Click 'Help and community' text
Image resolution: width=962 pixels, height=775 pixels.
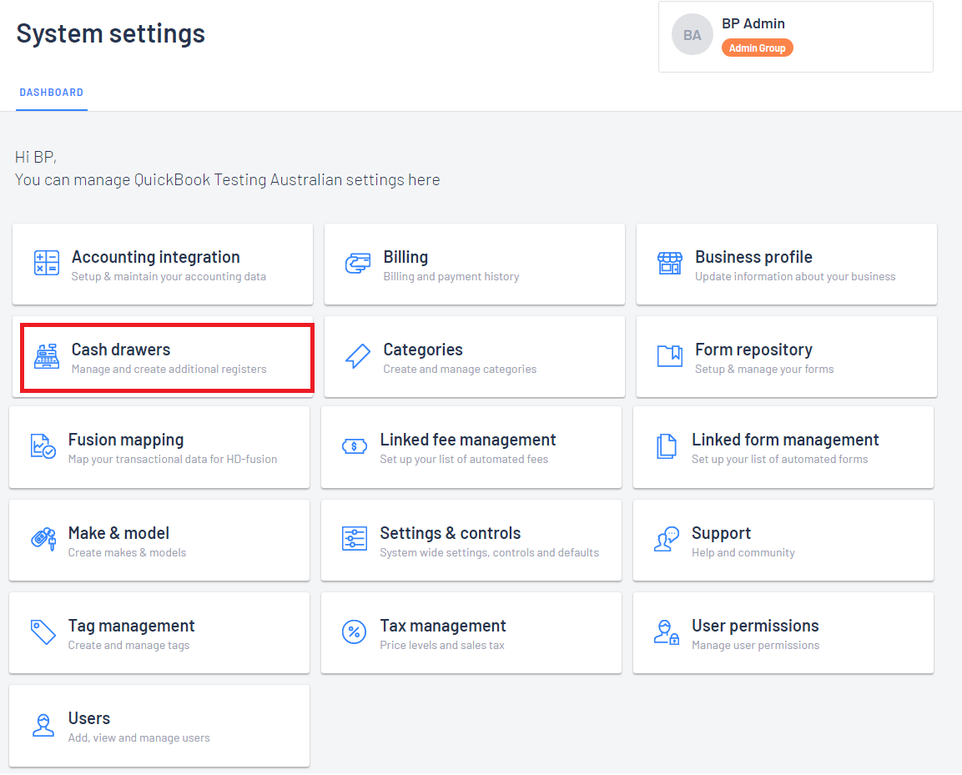[x=743, y=553]
